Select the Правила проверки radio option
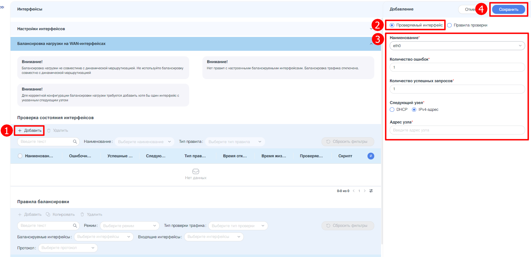The width and height of the screenshot is (531, 257). click(x=450, y=25)
